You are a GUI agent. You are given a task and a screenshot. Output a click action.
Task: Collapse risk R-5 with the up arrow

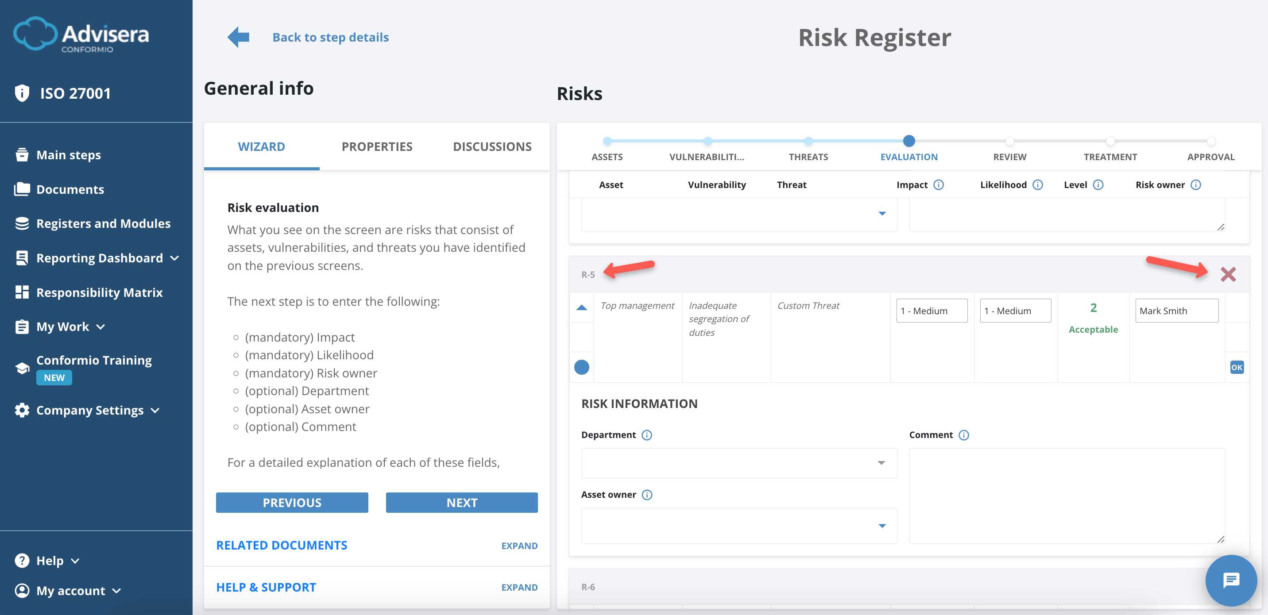pyautogui.click(x=582, y=307)
